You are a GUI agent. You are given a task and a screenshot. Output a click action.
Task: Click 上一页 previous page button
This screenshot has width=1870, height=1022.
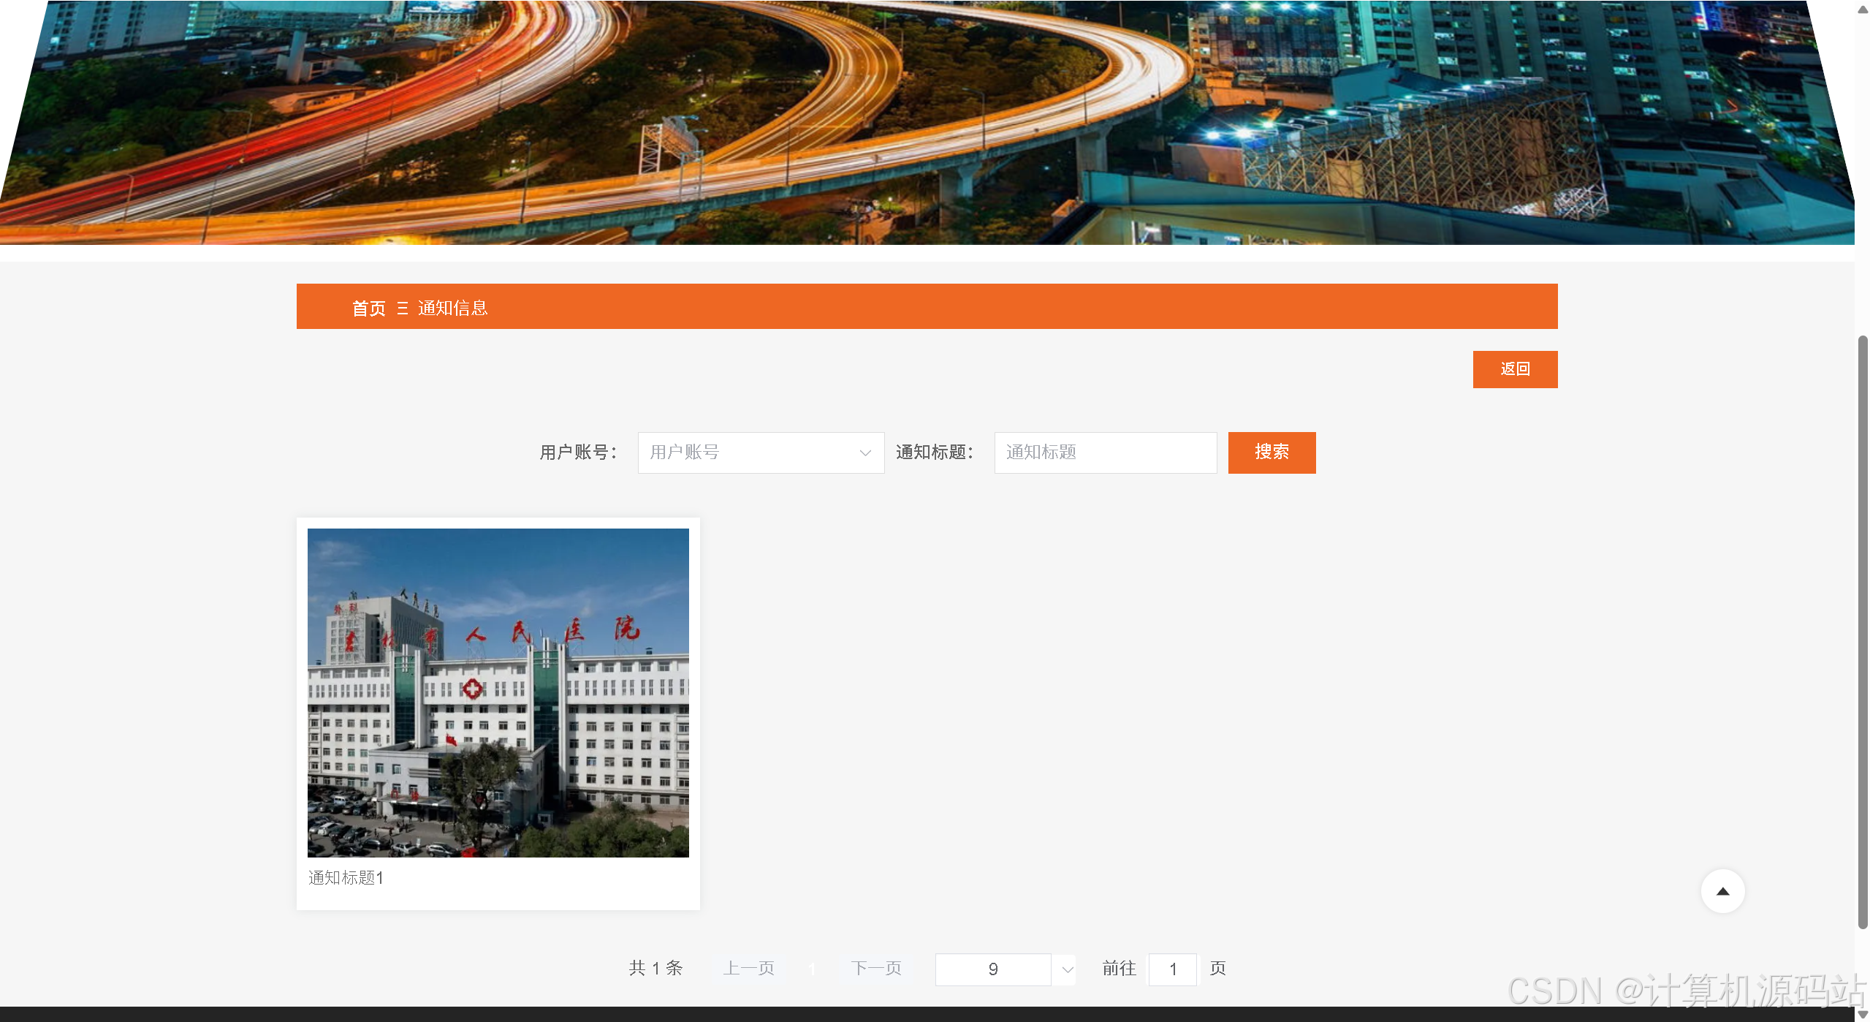click(x=749, y=969)
